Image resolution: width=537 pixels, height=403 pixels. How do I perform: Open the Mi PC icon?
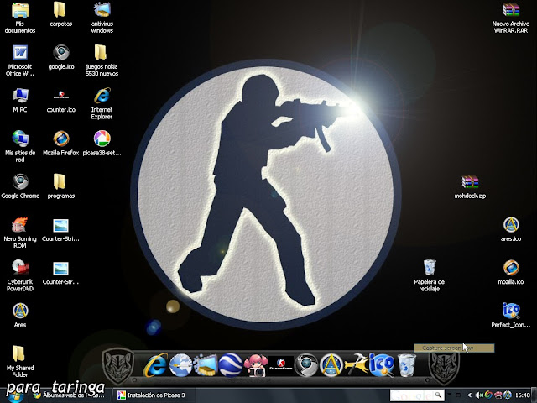click(x=20, y=100)
